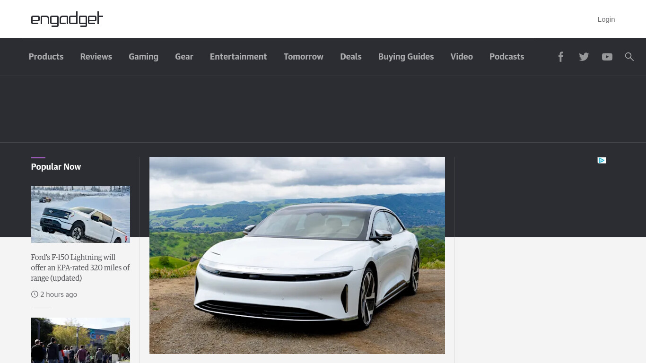The image size is (646, 363).
Task: Go to the Gaming section
Action: tap(143, 57)
